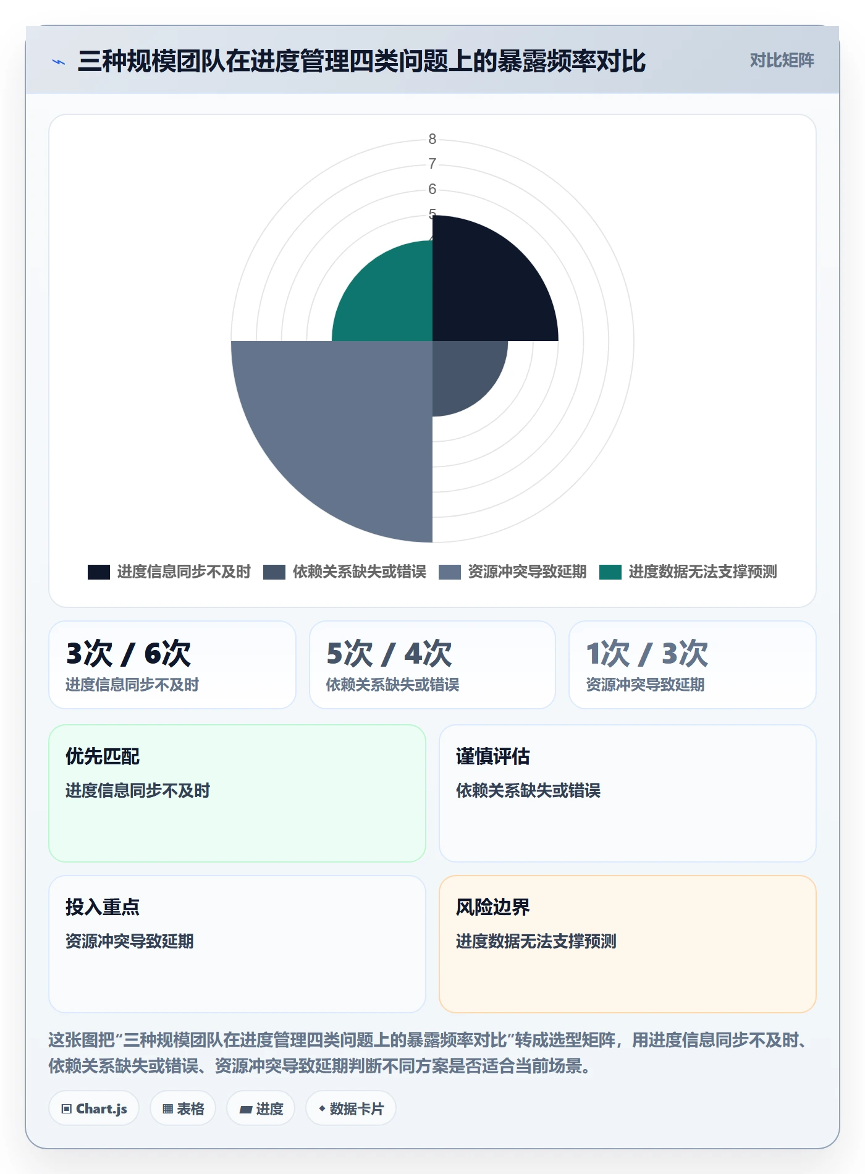Image resolution: width=865 pixels, height=1174 pixels.
Task: Click the square icon in Chart.js tag
Action: [67, 1109]
